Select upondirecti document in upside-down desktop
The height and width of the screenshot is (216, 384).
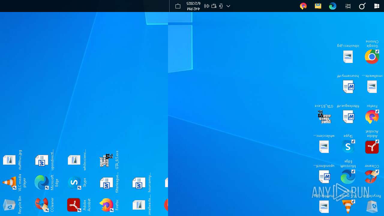pos(325,177)
